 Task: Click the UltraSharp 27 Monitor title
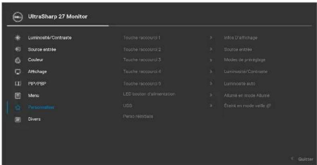(x=58, y=16)
